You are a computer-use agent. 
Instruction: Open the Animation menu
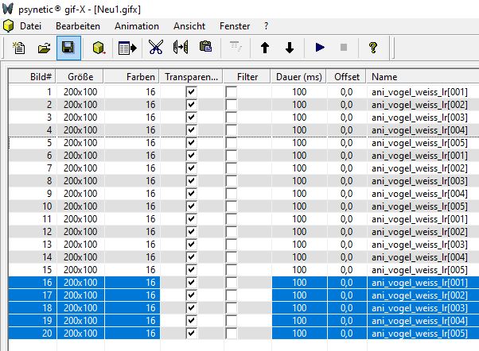tap(136, 26)
